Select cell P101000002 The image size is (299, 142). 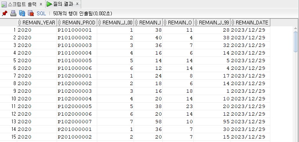[x=77, y=38]
